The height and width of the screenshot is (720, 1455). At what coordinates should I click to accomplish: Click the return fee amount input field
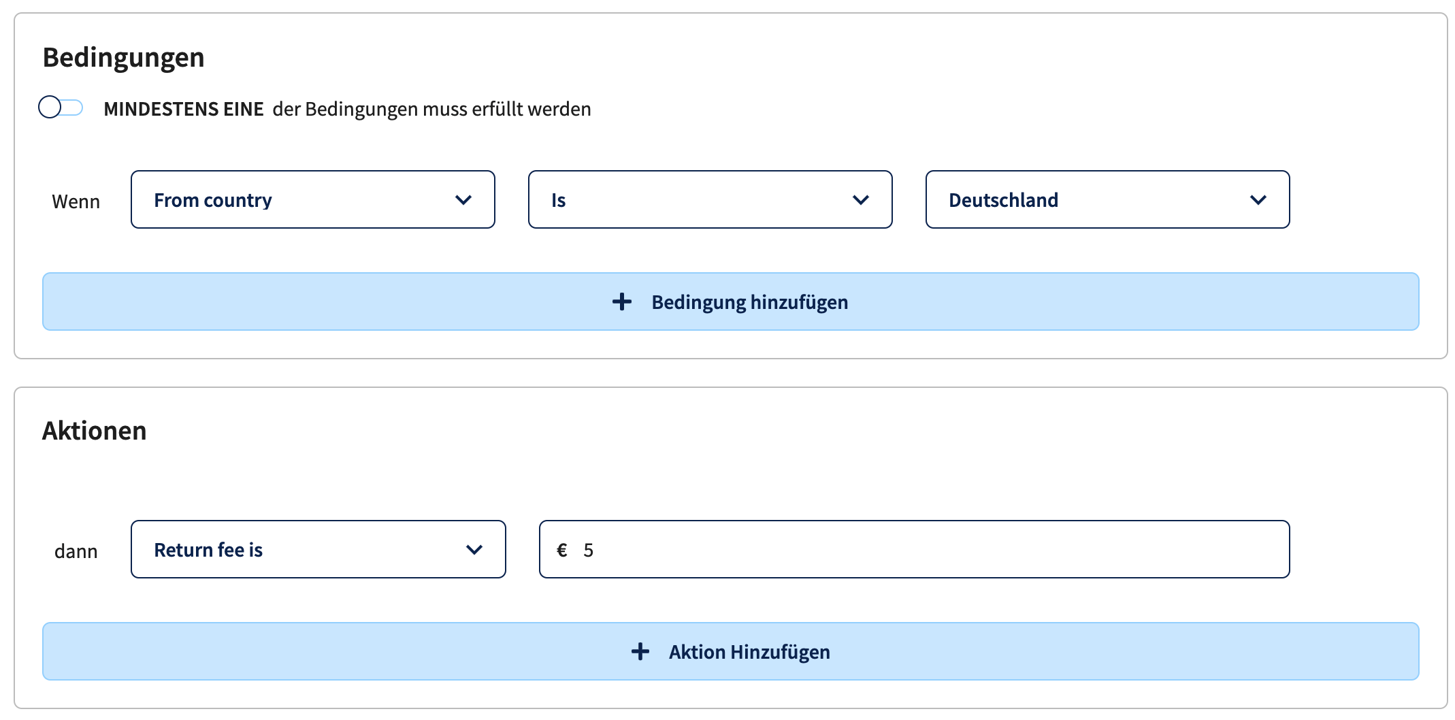[915, 549]
